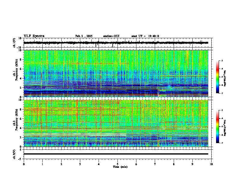Click time axis tick label "8"
This screenshot has height=184, width=238.
(x=174, y=164)
